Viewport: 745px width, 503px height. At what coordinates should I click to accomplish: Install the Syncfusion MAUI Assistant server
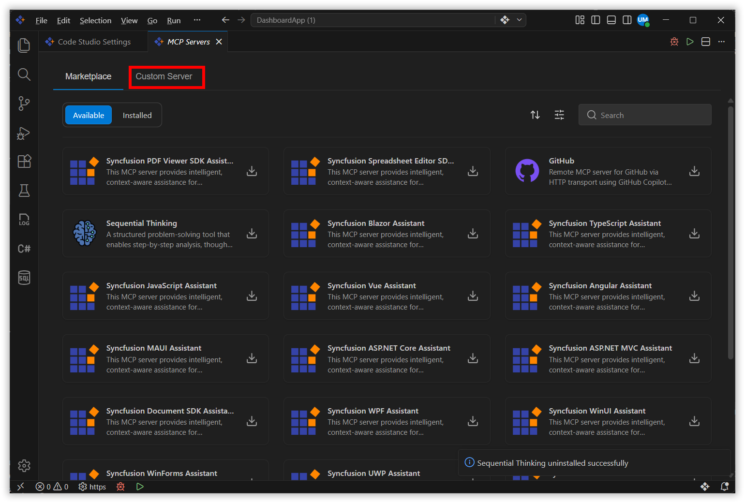coord(252,358)
